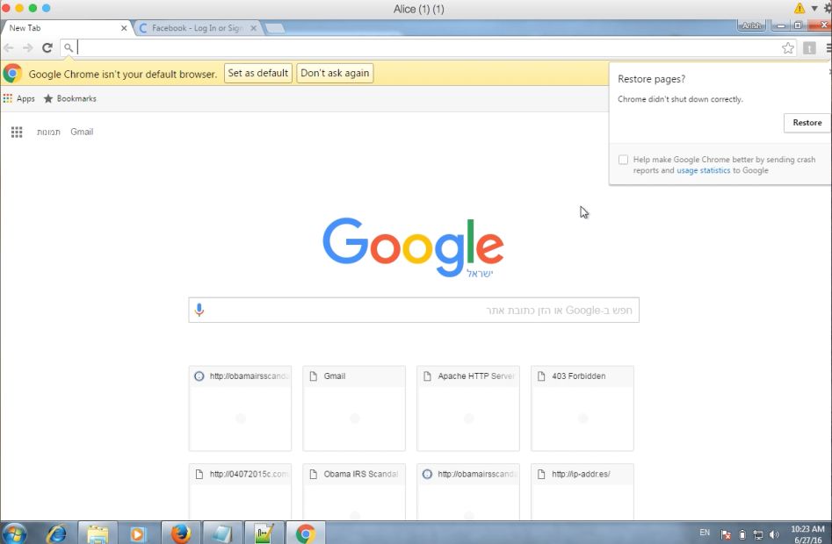Open the Gmail link on the page
Screen dimensions: 832x544
pyautogui.click(x=82, y=132)
